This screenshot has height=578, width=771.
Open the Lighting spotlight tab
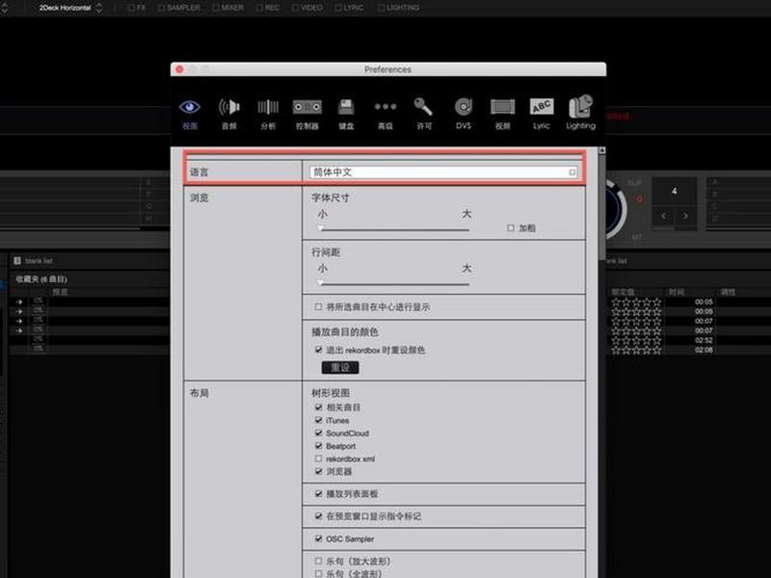(x=581, y=114)
